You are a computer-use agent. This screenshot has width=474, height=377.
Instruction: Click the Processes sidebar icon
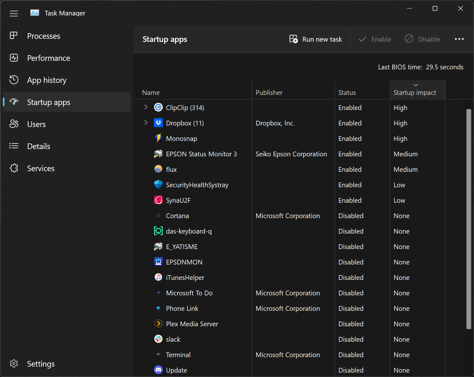[x=14, y=36]
